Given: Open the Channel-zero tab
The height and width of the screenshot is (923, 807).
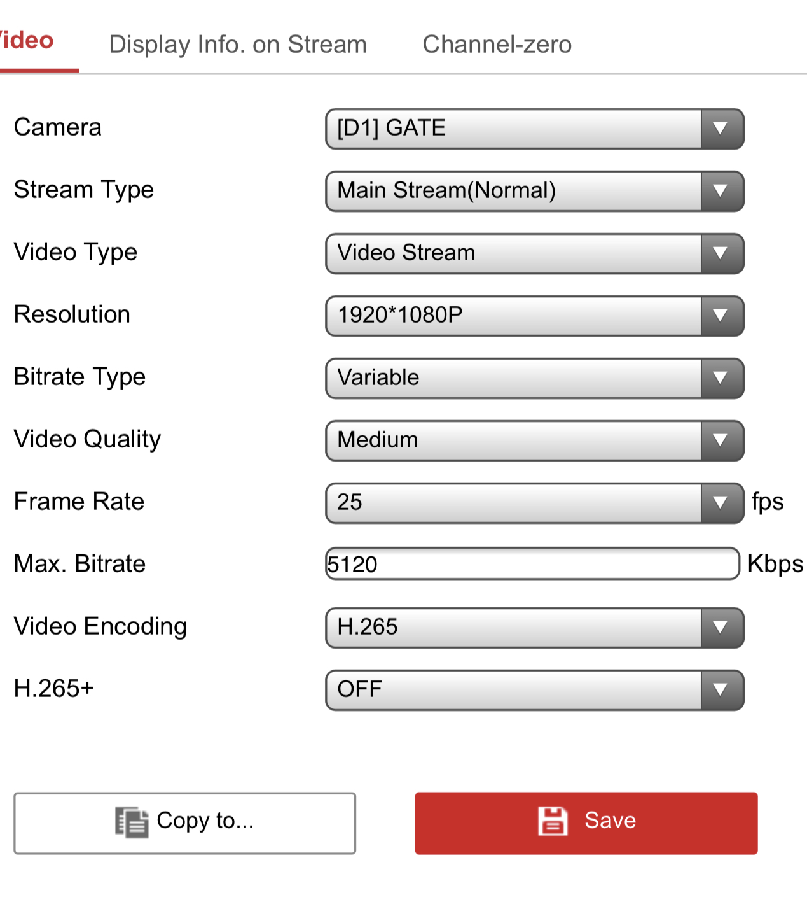Looking at the screenshot, I should pyautogui.click(x=497, y=45).
